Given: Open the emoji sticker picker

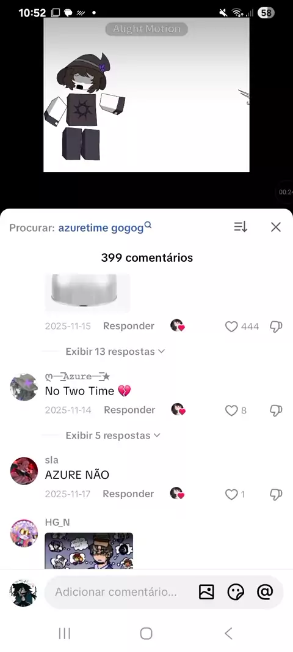Looking at the screenshot, I should (x=236, y=591).
